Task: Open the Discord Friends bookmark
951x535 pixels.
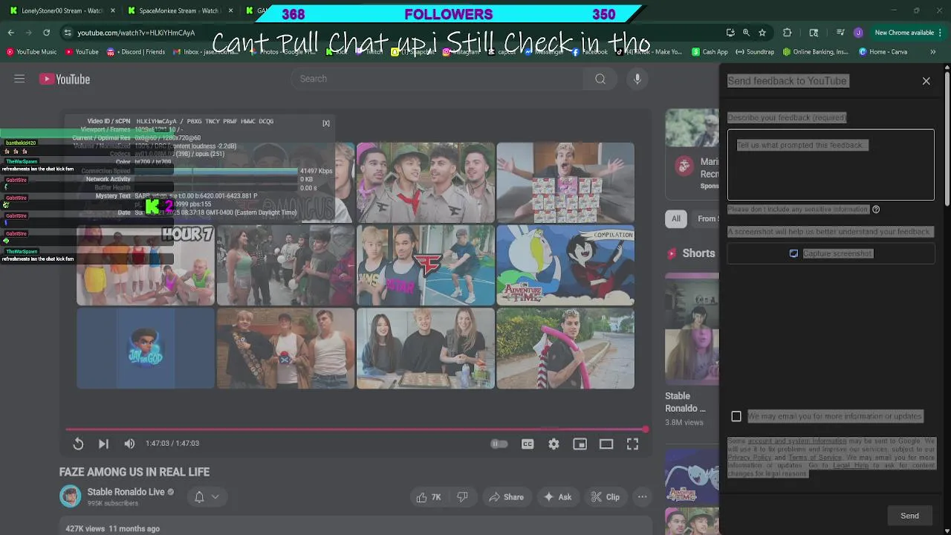Action: coord(136,52)
